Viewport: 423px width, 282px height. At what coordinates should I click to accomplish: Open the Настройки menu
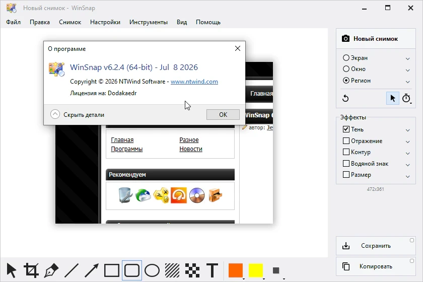pos(105,22)
